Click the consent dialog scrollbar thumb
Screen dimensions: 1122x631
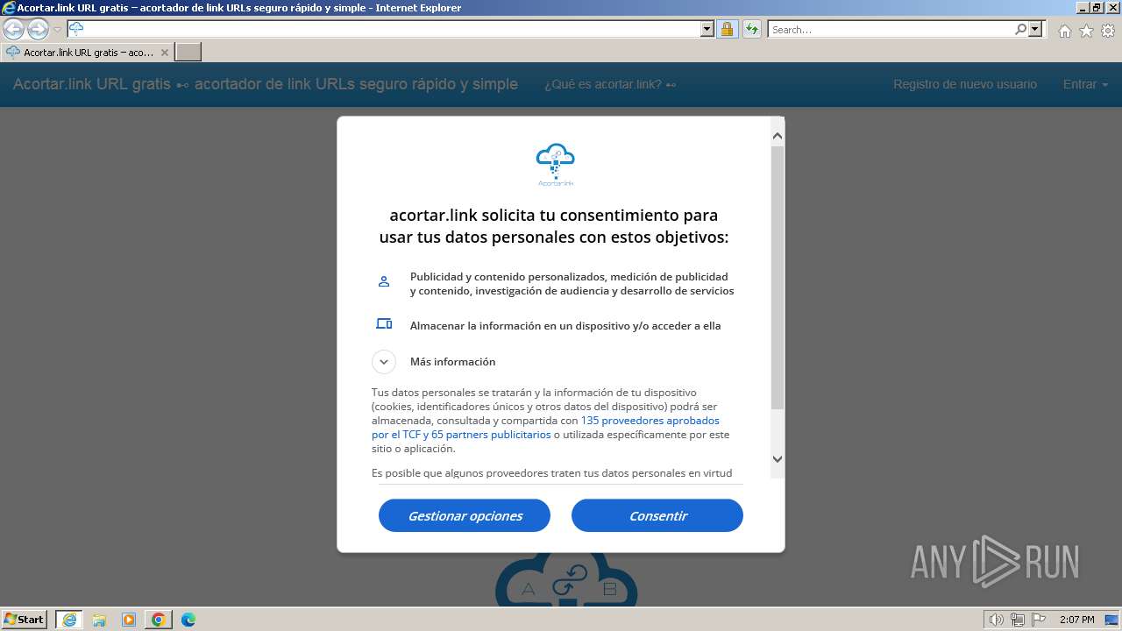click(778, 277)
